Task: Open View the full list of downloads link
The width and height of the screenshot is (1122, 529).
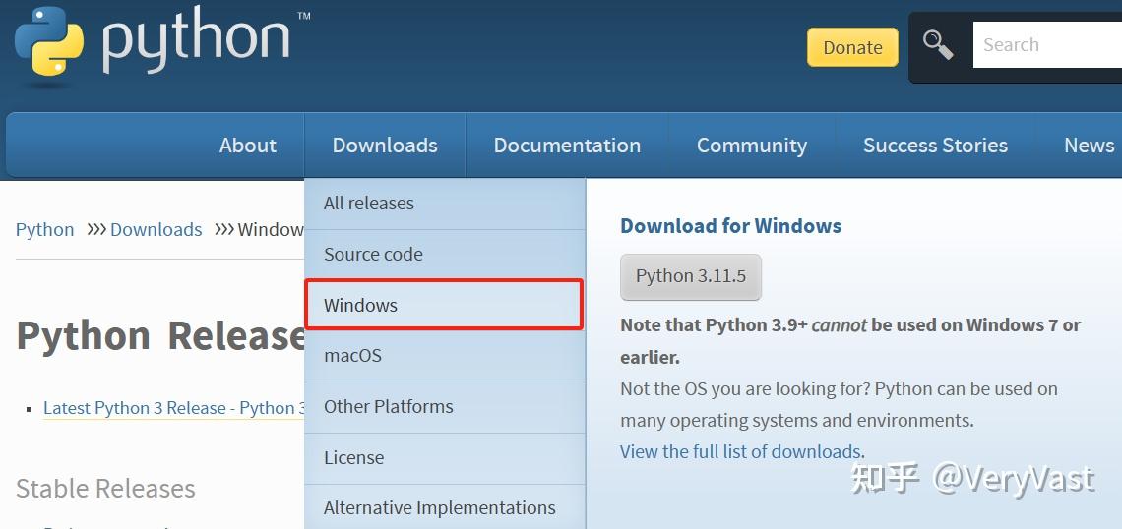Action: point(740,452)
